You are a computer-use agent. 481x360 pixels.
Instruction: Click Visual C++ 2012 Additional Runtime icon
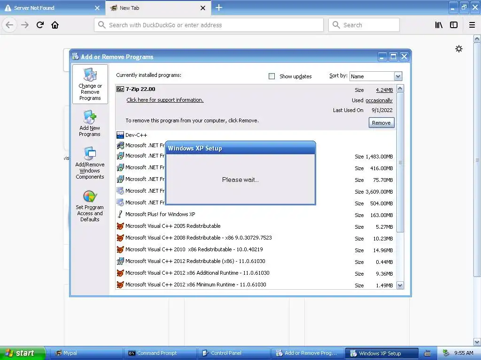(120, 273)
